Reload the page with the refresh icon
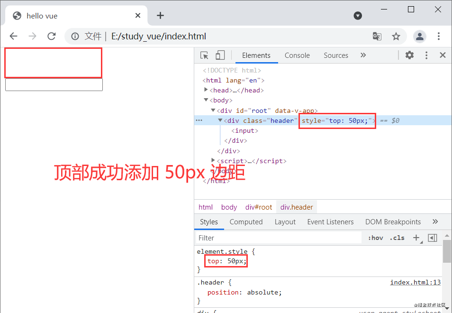452x313 pixels. (52, 37)
